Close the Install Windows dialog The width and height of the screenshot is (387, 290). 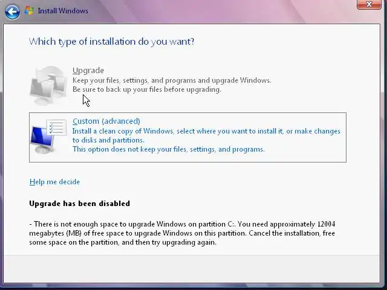click(x=369, y=4)
